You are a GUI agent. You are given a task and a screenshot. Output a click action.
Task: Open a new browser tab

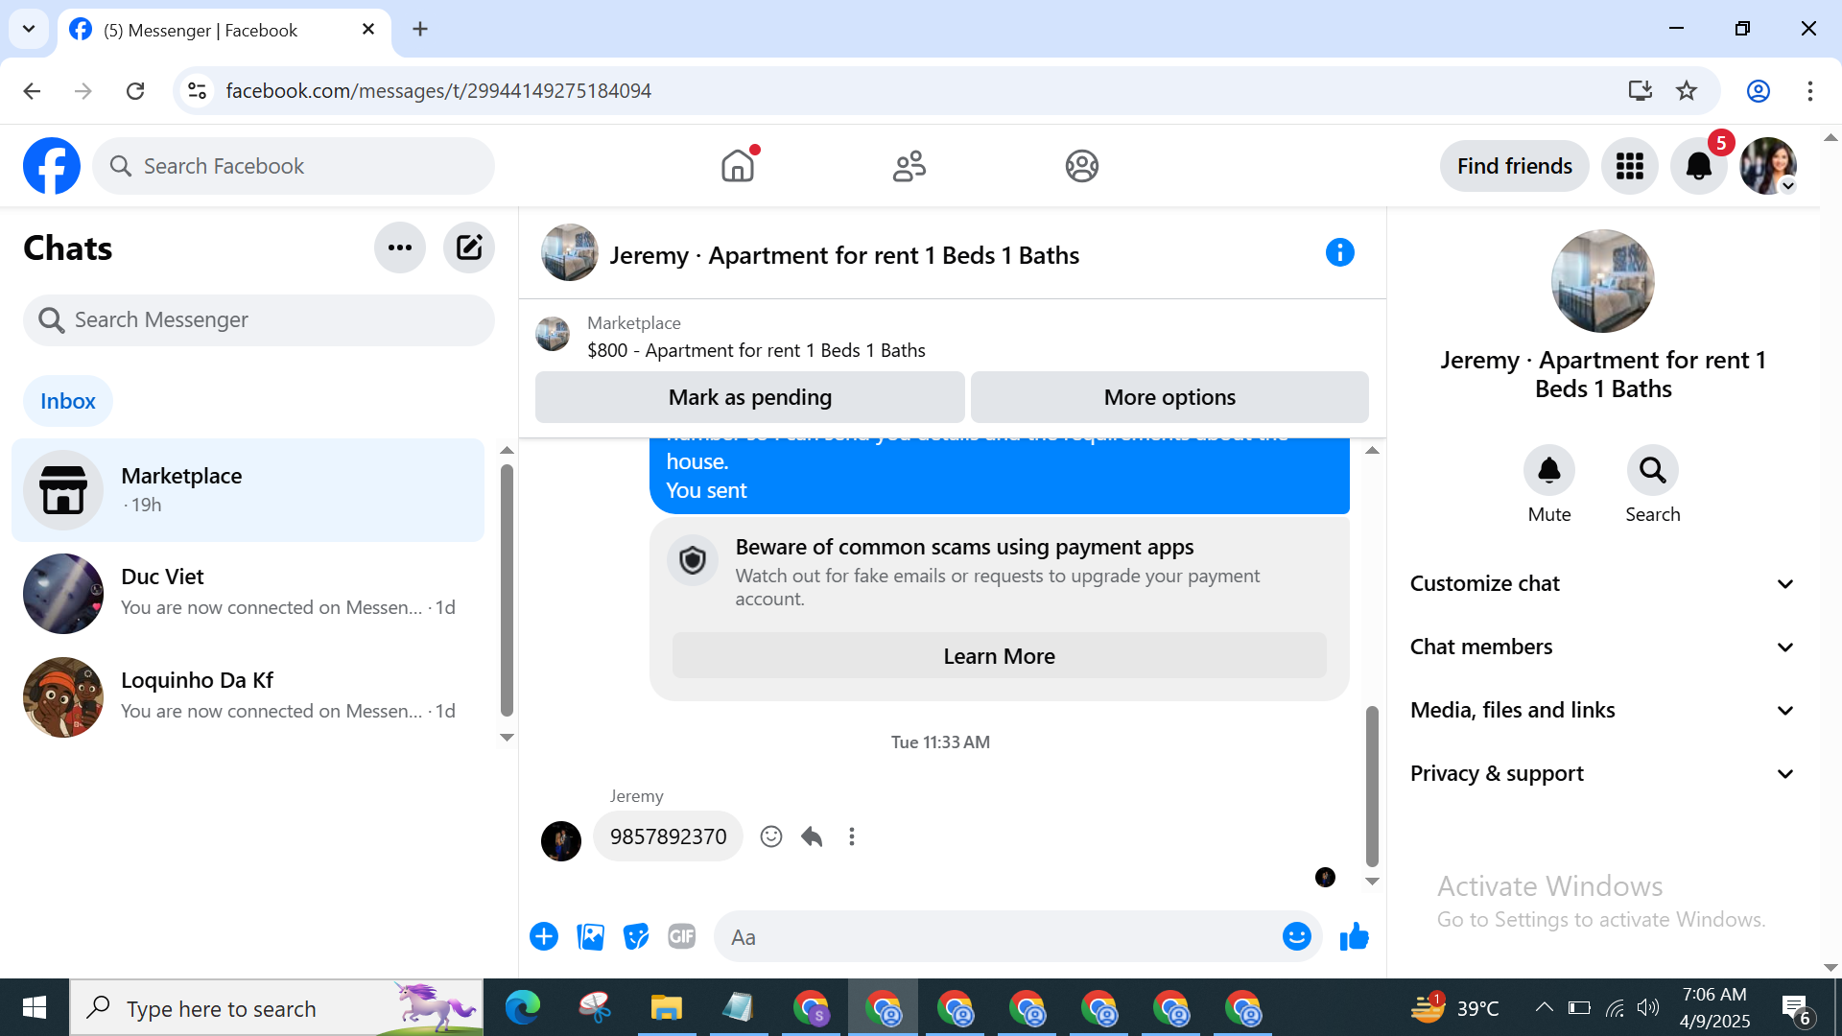(420, 29)
